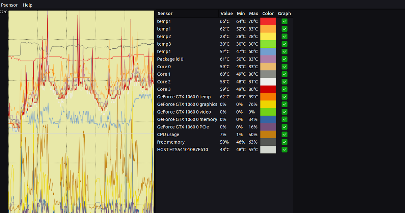The height and width of the screenshot is (213, 405).
Task: Pick new color for CPU usage
Action: pos(268,134)
